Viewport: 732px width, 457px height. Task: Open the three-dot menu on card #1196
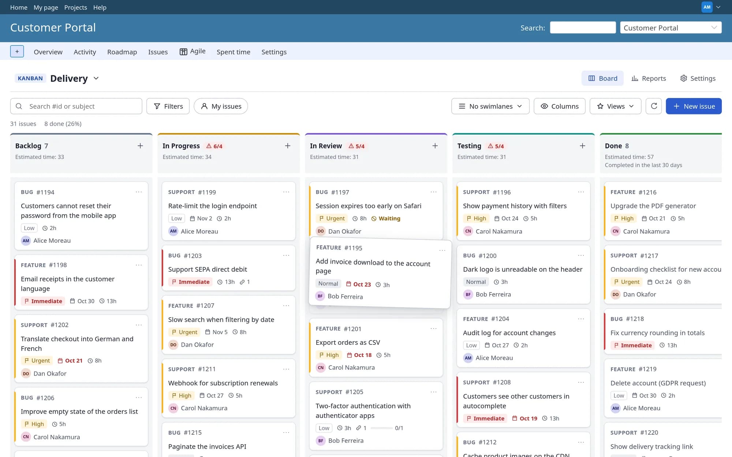(581, 192)
